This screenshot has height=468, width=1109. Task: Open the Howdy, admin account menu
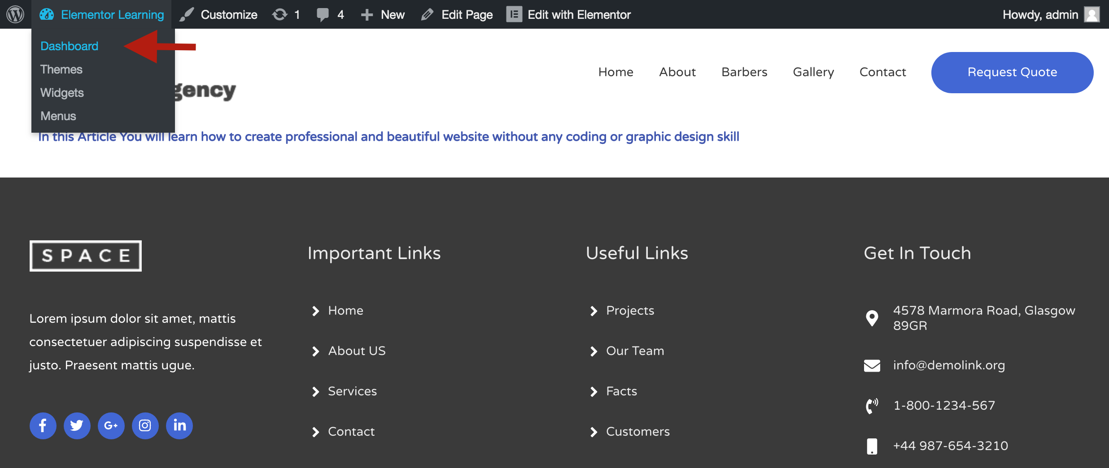click(x=1040, y=14)
